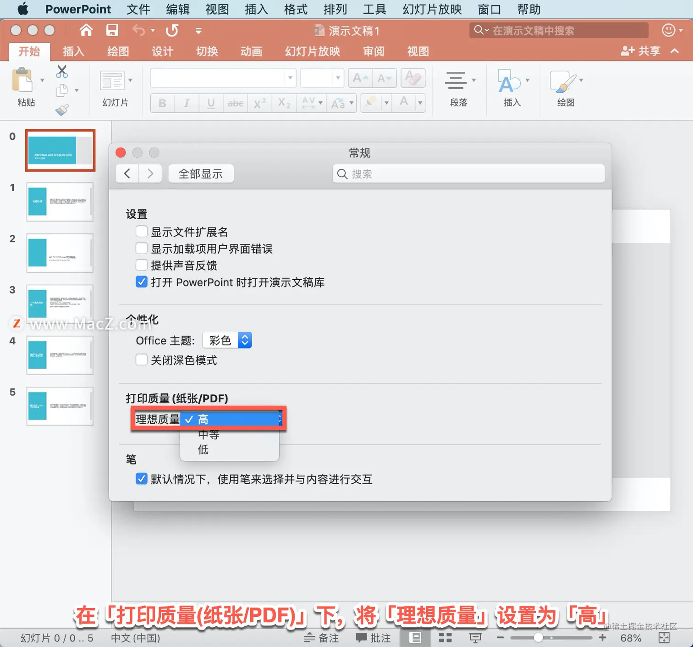Enable 关闭深色模式 checkbox
This screenshot has height=647, width=693.
pyautogui.click(x=142, y=360)
